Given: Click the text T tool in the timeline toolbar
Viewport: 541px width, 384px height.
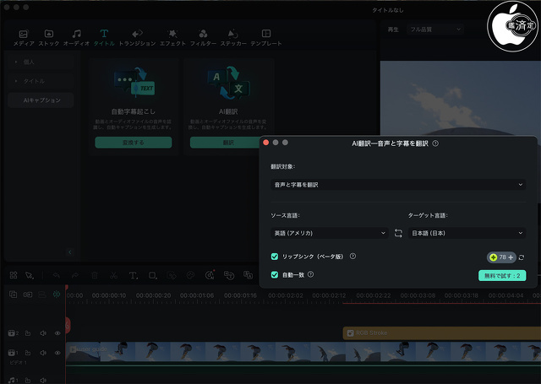Looking at the screenshot, I should pos(134,275).
